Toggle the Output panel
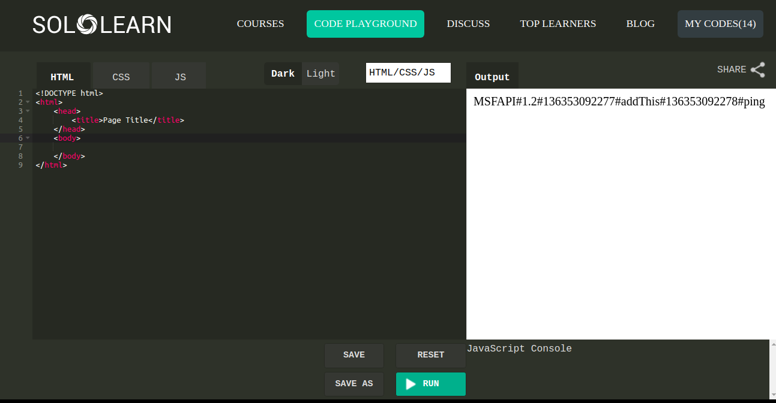776x403 pixels. [x=492, y=77]
